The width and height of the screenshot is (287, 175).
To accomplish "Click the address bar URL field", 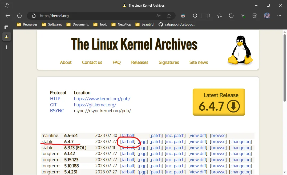I will pos(96,16).
